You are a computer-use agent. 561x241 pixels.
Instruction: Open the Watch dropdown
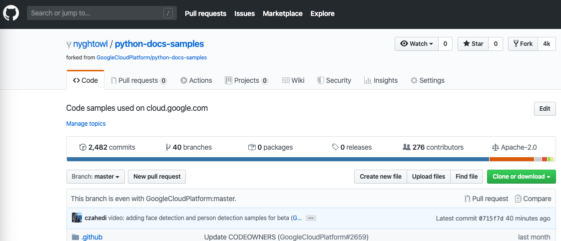click(x=417, y=44)
